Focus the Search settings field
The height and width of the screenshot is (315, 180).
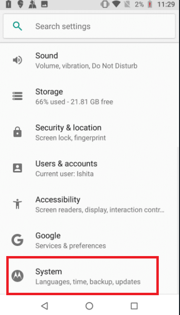[x=89, y=26]
